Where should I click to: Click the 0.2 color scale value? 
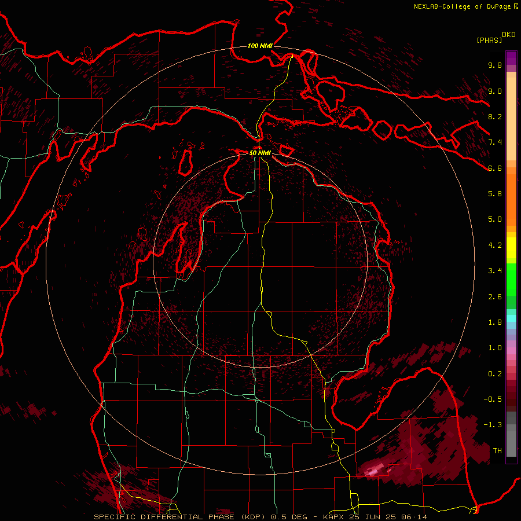pyautogui.click(x=495, y=374)
